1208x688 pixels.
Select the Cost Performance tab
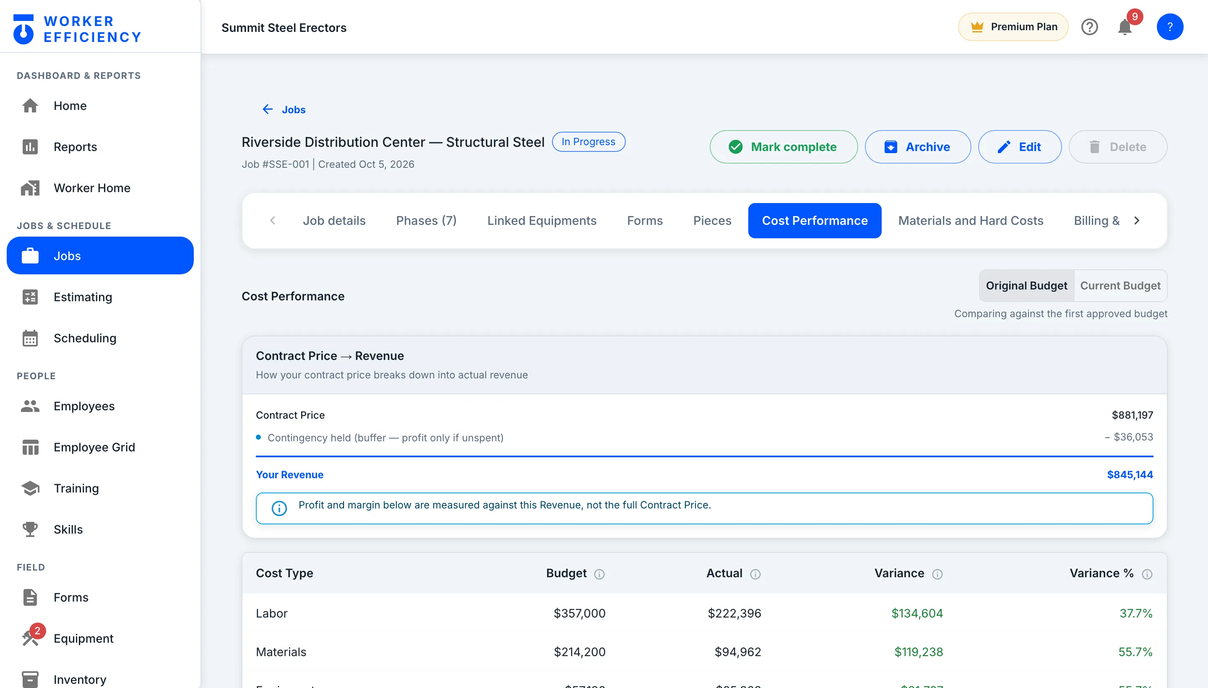[815, 220]
